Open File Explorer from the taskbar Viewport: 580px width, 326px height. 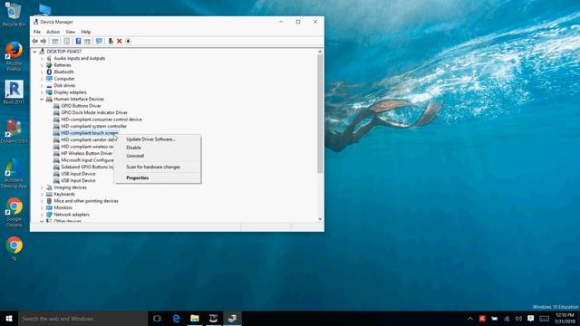195,318
